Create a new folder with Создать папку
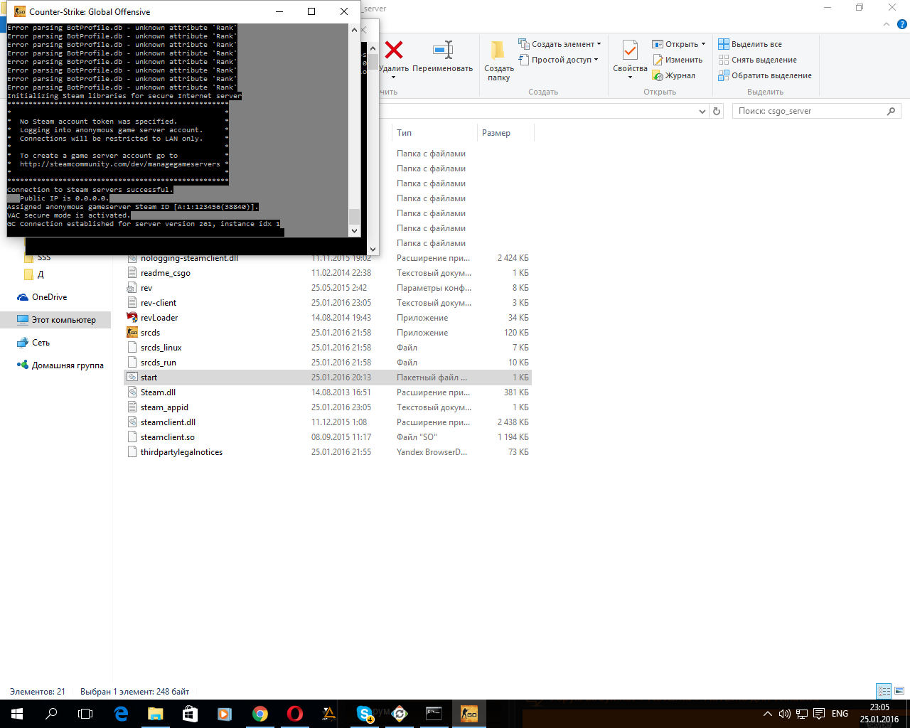 coord(498,60)
